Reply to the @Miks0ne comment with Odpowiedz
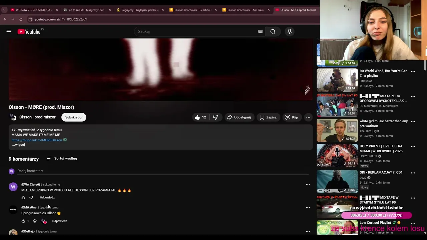This screenshot has height=240, width=427. click(59, 221)
